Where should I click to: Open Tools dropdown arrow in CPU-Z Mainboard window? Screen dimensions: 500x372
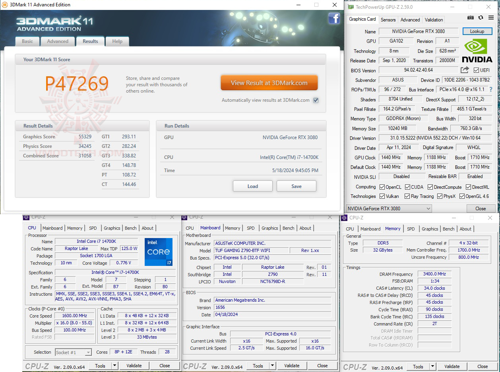(272, 366)
